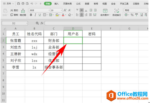
Task: Increase font size with A+ icon
Action: (65, 10)
